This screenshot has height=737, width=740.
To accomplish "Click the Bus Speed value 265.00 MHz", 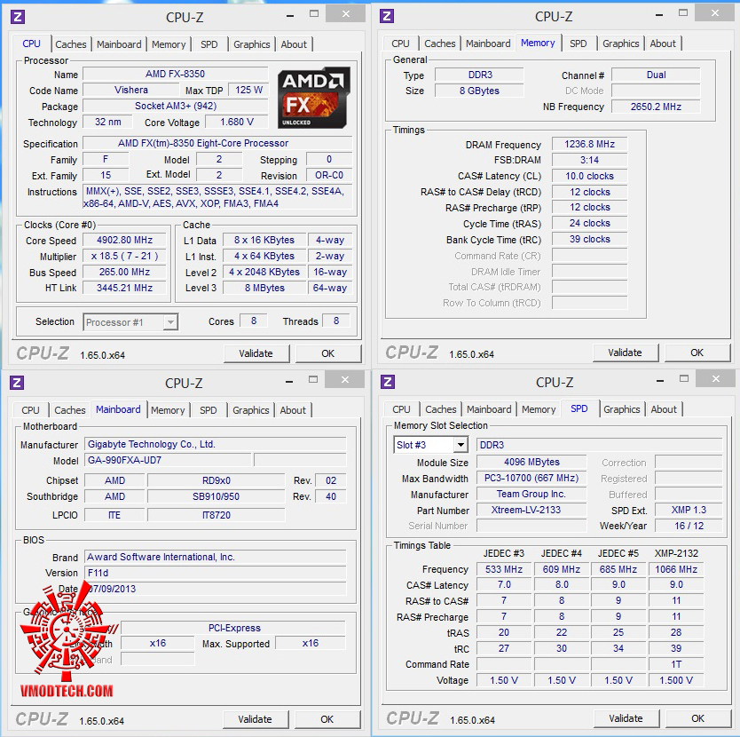I will pyautogui.click(x=124, y=272).
